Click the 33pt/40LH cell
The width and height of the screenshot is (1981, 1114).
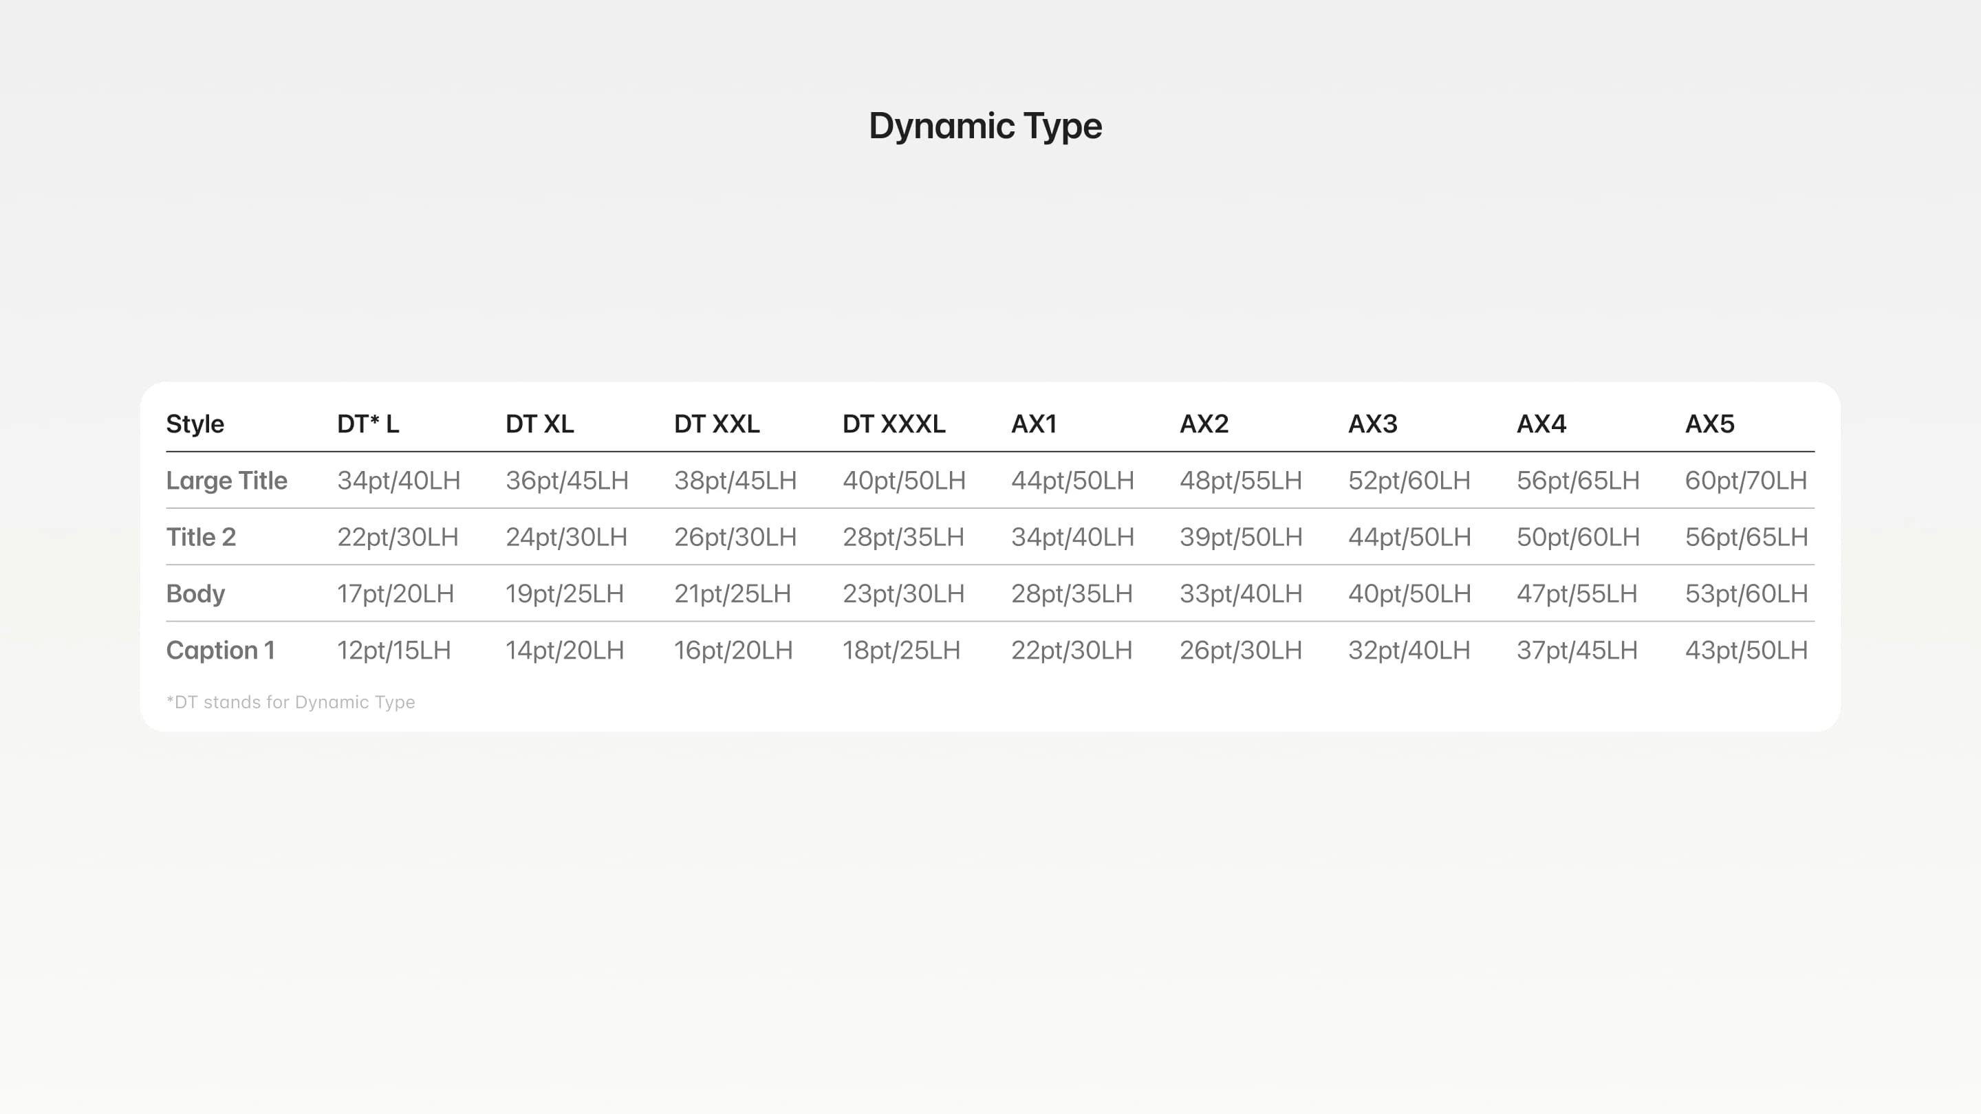click(x=1241, y=593)
